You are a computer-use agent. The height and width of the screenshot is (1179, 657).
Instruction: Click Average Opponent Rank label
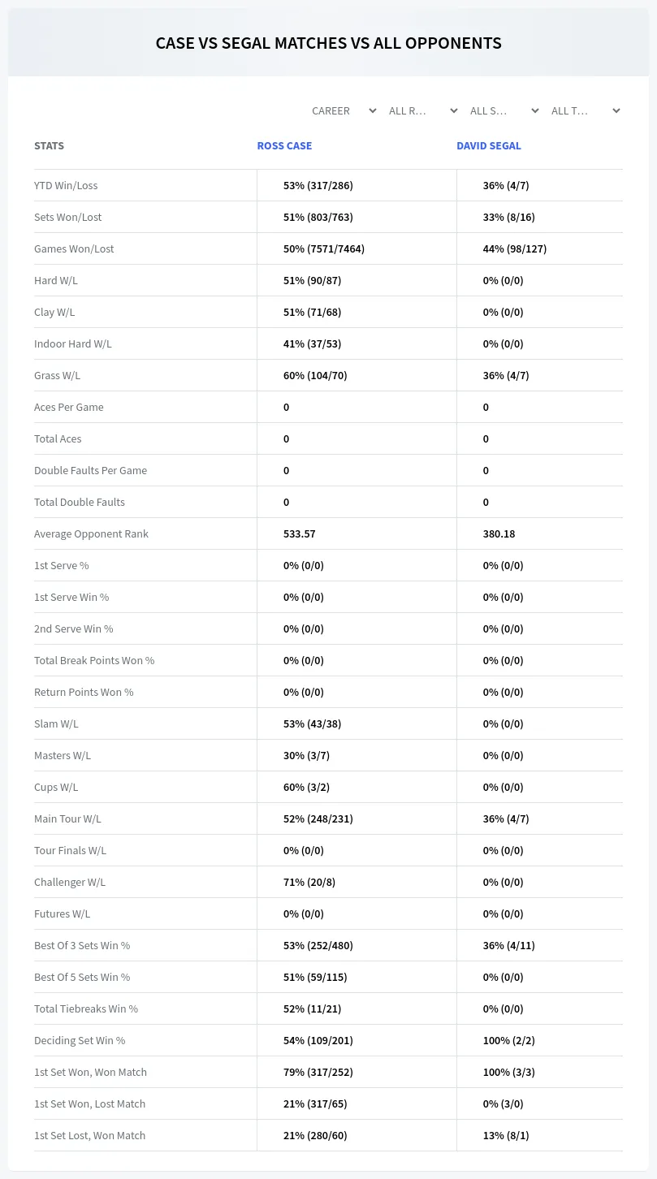[x=91, y=533]
